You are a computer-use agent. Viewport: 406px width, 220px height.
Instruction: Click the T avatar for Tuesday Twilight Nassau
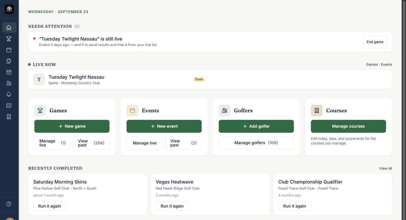(39, 79)
